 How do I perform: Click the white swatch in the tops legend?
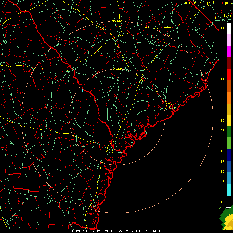(x=229, y=28)
